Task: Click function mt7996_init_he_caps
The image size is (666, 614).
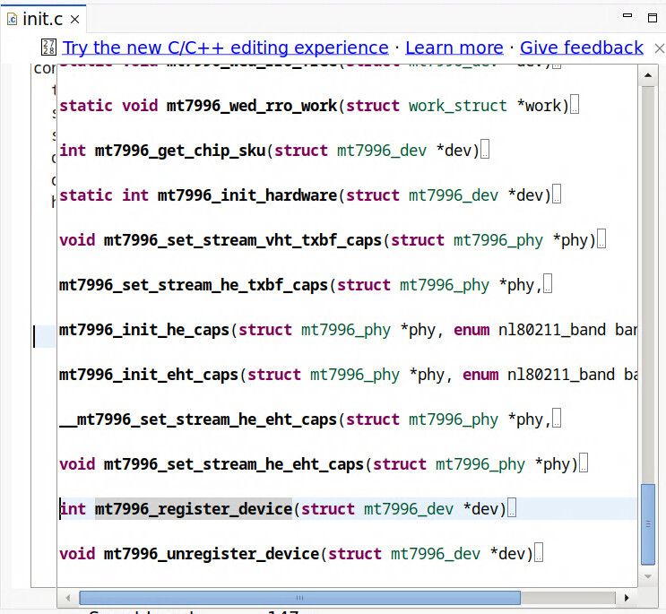Action: coord(144,330)
